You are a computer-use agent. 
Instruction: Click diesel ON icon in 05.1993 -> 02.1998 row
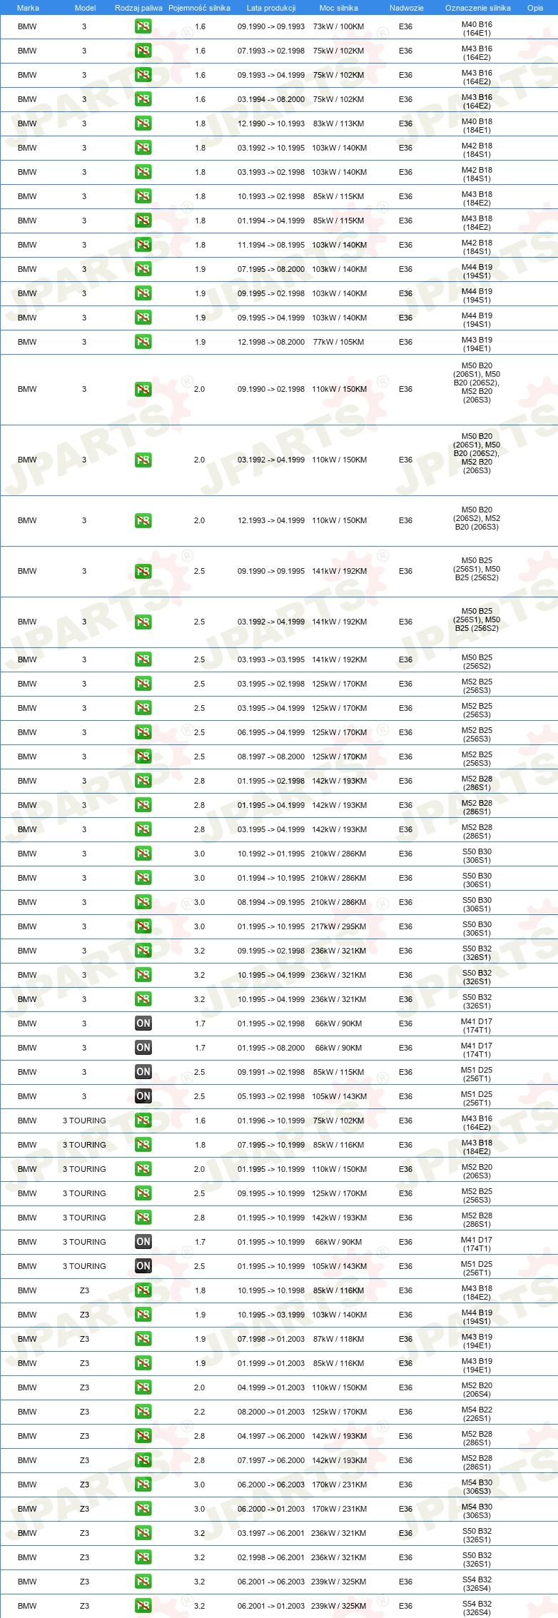(143, 1096)
